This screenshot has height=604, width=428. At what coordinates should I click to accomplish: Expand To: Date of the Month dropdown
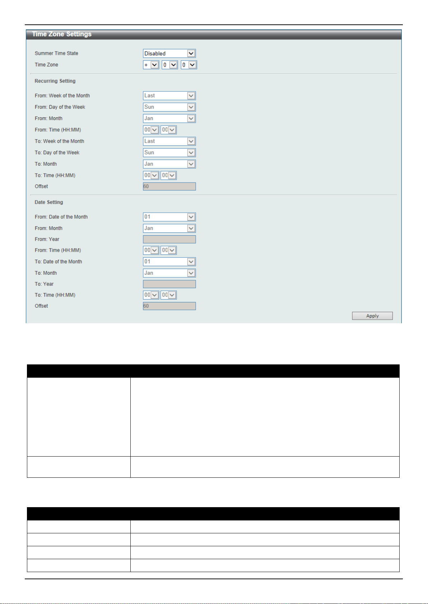[169, 262]
